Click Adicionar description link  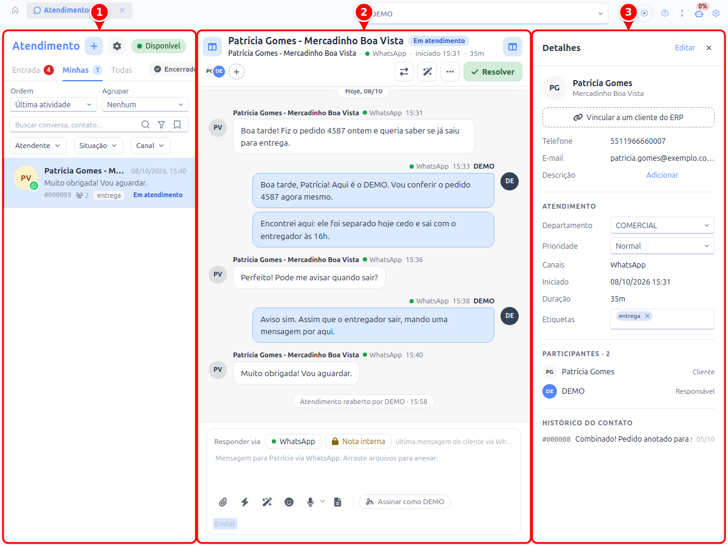coord(662,175)
